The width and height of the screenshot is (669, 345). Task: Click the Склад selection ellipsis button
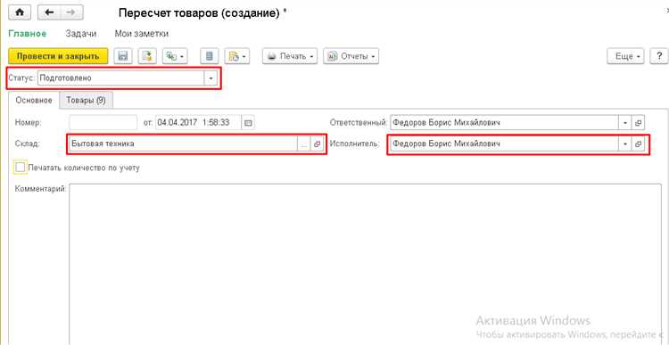tap(303, 144)
